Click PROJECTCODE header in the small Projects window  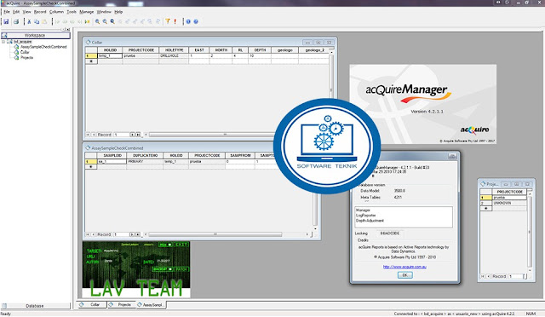coord(509,192)
